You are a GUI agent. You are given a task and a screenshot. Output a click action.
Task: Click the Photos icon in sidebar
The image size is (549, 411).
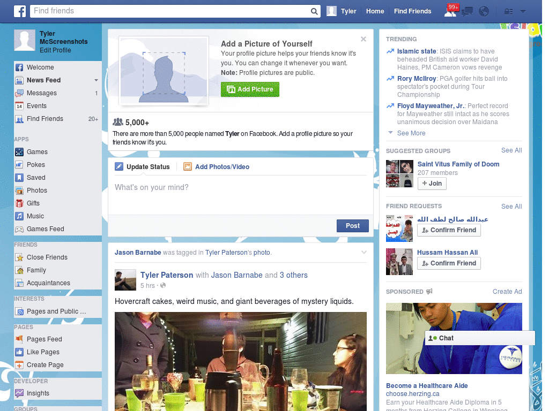click(19, 191)
